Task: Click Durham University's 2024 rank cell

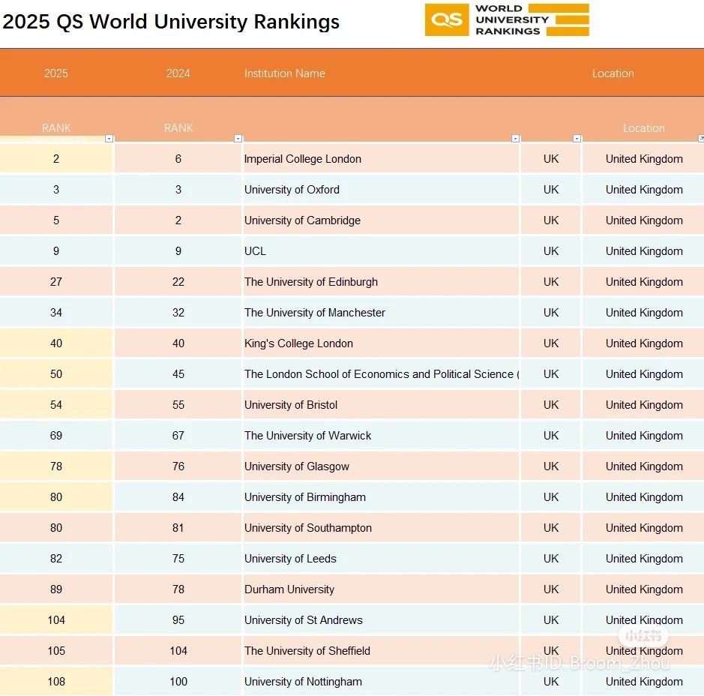Action: (178, 589)
